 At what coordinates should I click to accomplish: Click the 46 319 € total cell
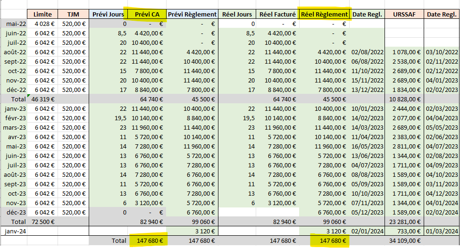pos(43,99)
